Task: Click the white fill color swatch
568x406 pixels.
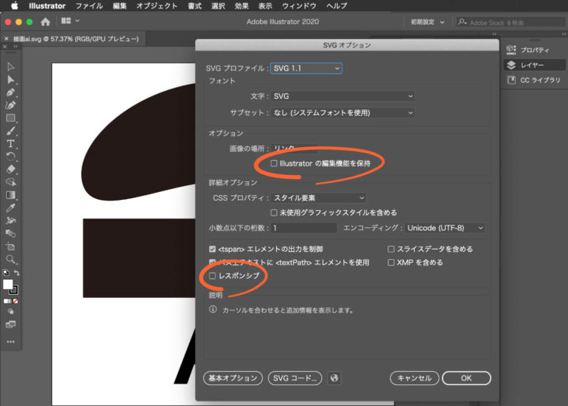Action: point(8,284)
